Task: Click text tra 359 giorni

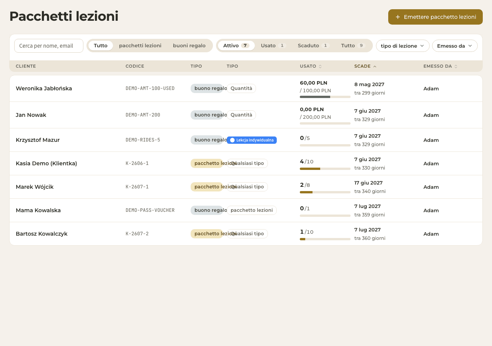Action: point(370,215)
